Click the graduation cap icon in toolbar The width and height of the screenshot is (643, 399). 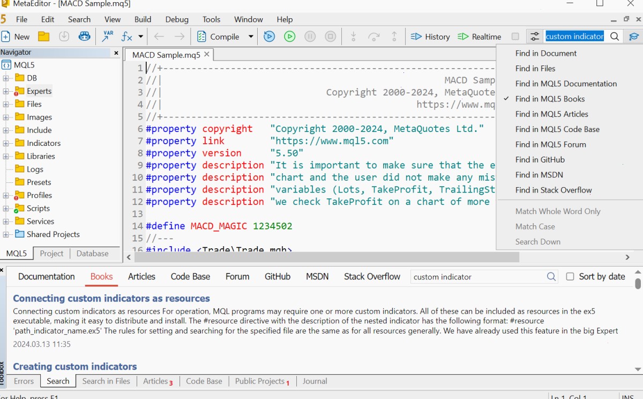634,36
